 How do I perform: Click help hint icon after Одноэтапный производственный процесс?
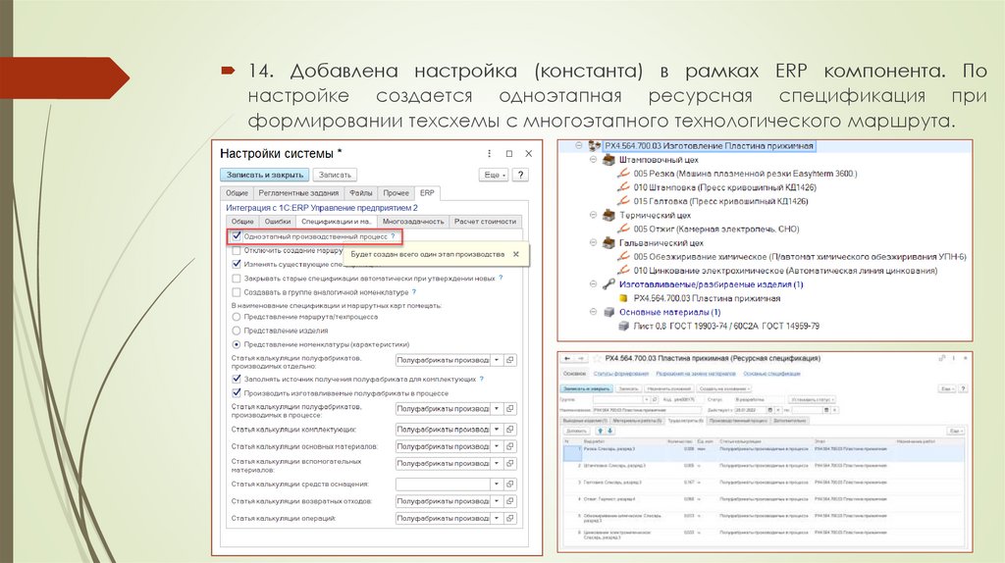[393, 236]
